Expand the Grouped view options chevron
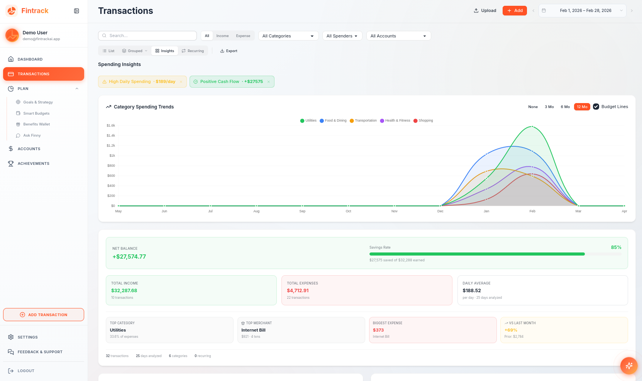642x381 pixels. click(x=145, y=51)
